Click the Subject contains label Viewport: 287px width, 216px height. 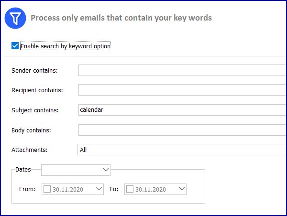(x=35, y=110)
